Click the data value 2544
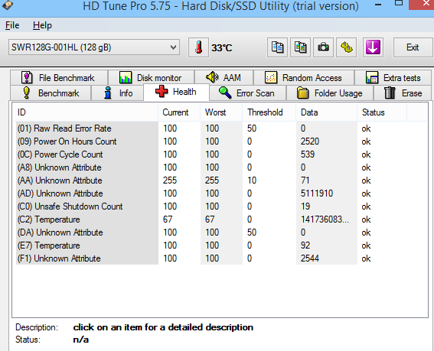Image resolution: width=434 pixels, height=351 pixels. [310, 258]
